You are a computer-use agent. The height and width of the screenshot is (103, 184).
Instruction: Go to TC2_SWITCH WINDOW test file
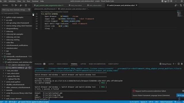(29, 68)
